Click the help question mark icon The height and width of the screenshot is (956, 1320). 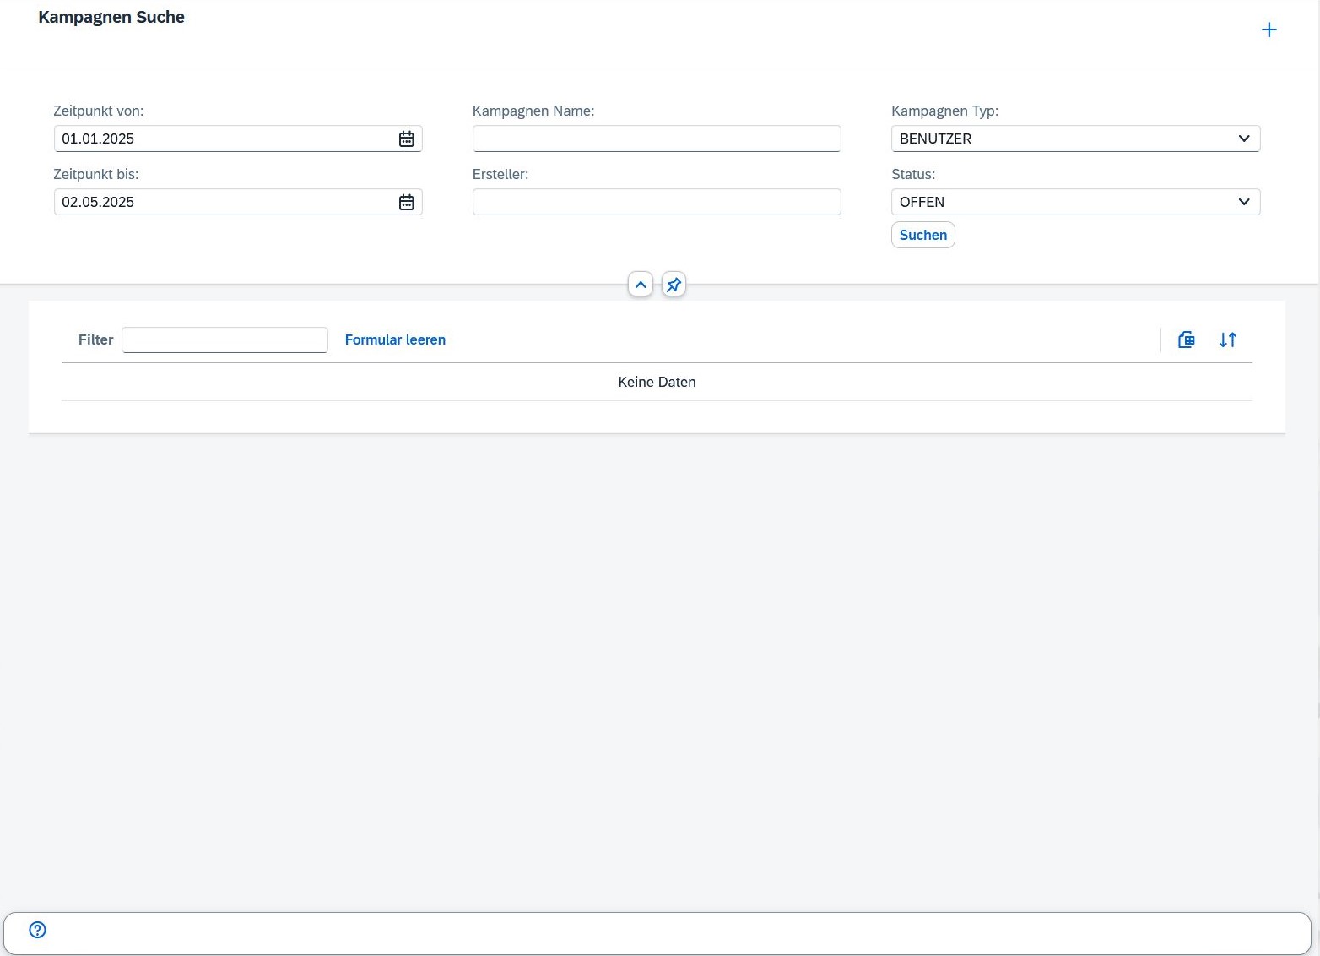pyautogui.click(x=38, y=930)
